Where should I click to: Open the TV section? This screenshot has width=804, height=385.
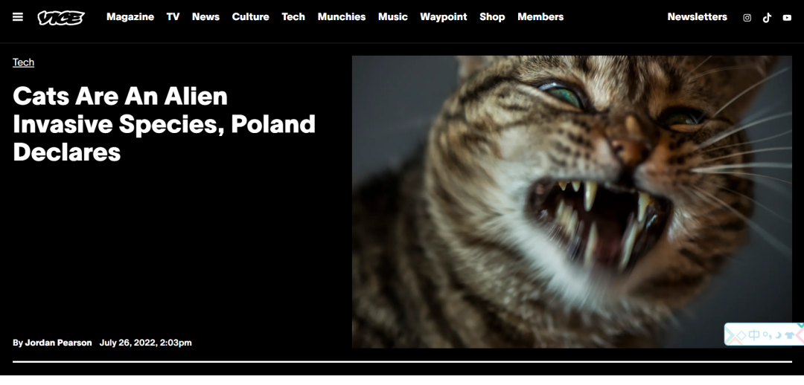173,17
